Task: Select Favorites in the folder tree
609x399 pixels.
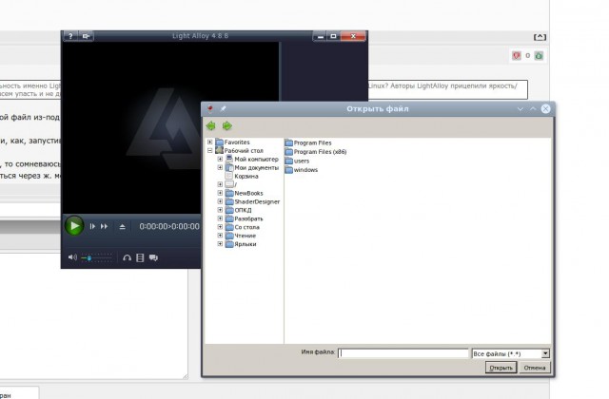Action: [237, 142]
